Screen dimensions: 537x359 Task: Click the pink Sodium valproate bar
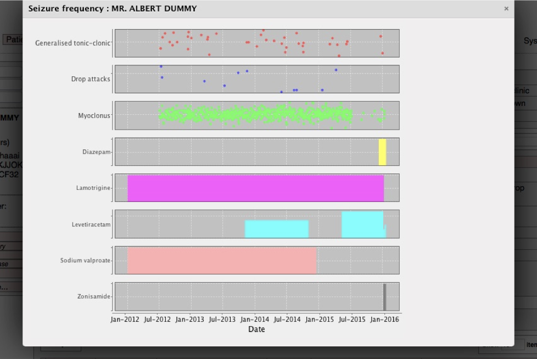222,260
